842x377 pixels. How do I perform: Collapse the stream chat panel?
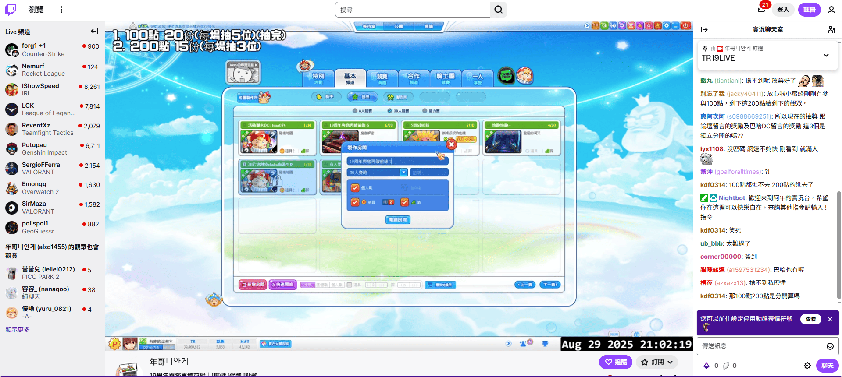[704, 30]
